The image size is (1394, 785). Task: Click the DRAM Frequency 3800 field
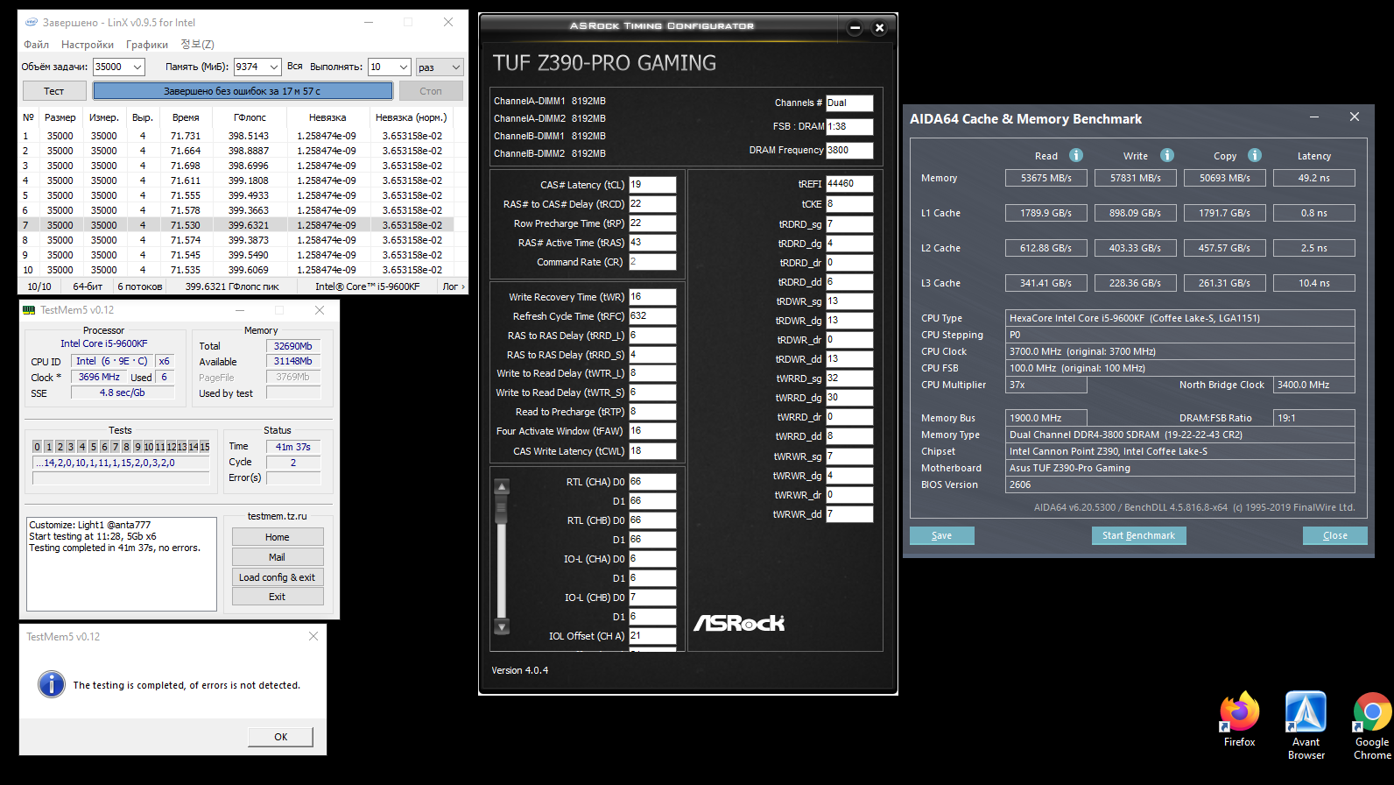pos(849,150)
